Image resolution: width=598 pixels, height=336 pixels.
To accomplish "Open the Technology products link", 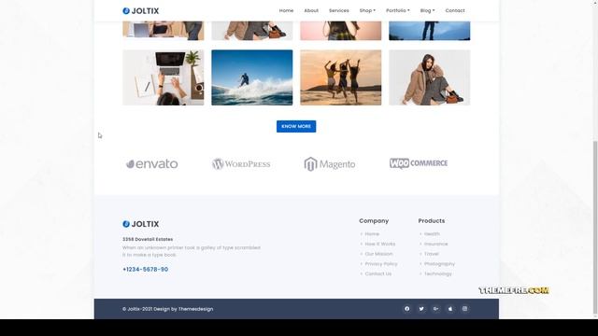I will click(x=438, y=273).
